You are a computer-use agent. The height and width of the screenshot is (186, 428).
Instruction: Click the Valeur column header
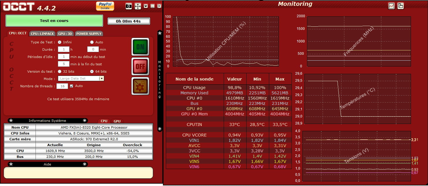coord(235,79)
